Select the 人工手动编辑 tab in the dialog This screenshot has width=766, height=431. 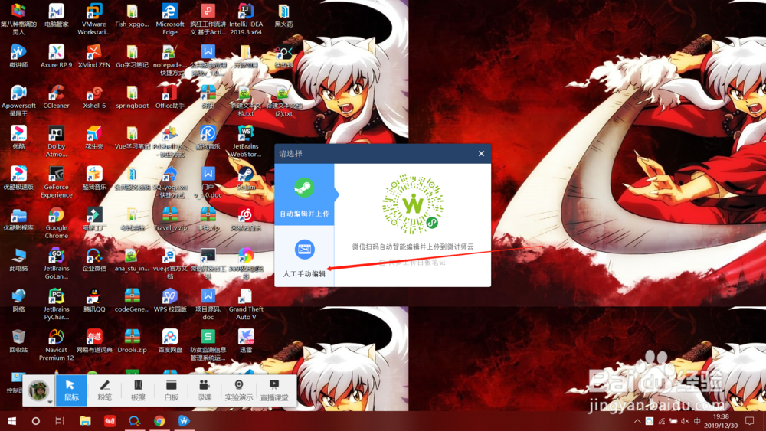click(x=304, y=256)
